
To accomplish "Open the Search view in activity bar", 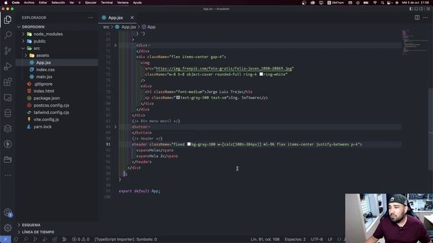I will 7,35.
